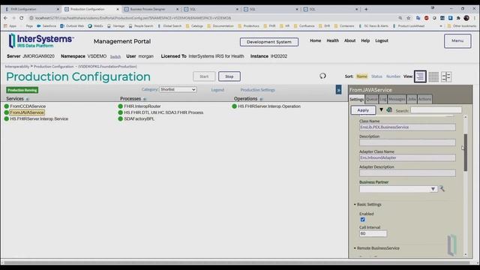
Task: Select SDAFactoryBPL process item
Action: click(139, 118)
